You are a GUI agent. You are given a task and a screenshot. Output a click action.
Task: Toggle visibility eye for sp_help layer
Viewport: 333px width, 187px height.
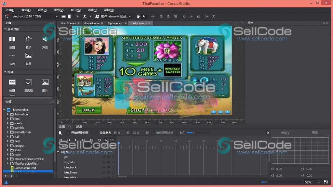pos(109,162)
